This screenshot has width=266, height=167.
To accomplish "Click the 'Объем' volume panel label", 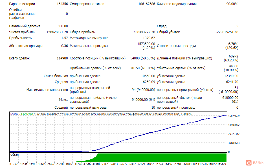I will coord(14,155).
